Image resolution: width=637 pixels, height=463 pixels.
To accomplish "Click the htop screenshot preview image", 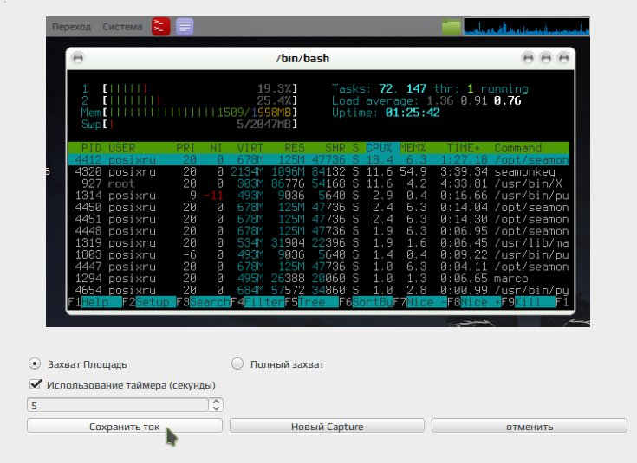I will (x=318, y=171).
